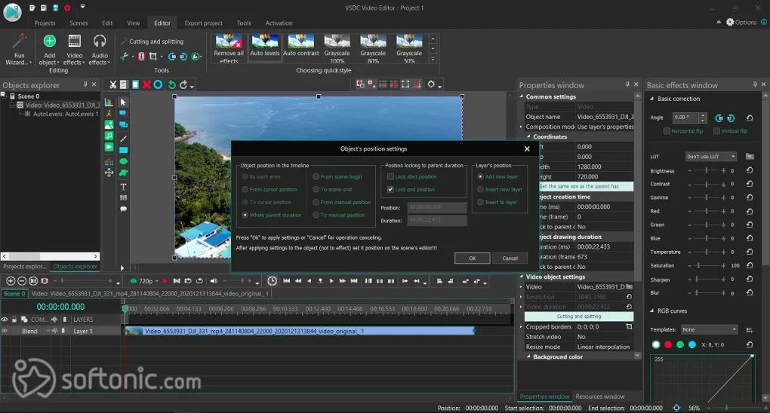This screenshot has width=770, height=413.
Task: Select the From cursor position radio button
Action: (x=245, y=189)
